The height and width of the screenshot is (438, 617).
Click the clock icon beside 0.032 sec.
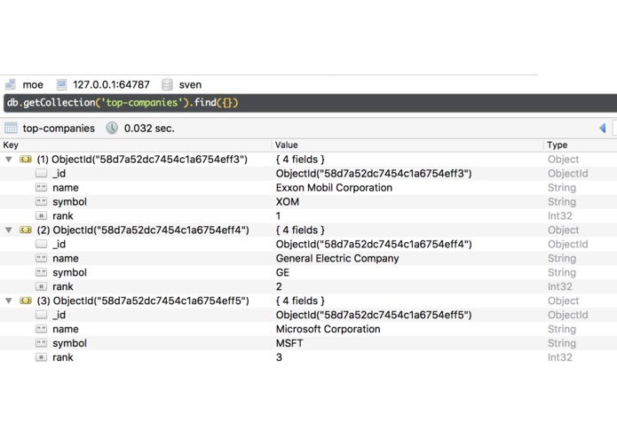(112, 128)
